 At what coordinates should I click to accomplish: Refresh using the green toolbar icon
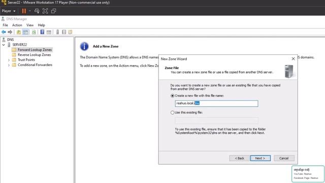tap(34, 32)
